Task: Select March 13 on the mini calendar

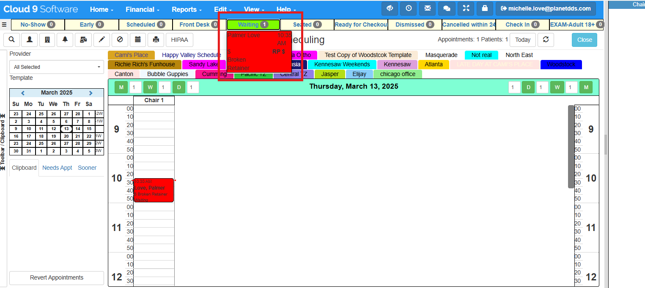Action: 66,129
